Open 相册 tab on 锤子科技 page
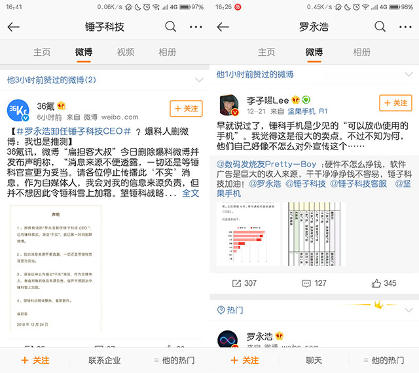Image resolution: width=419 pixels, height=373 pixels. (x=168, y=52)
